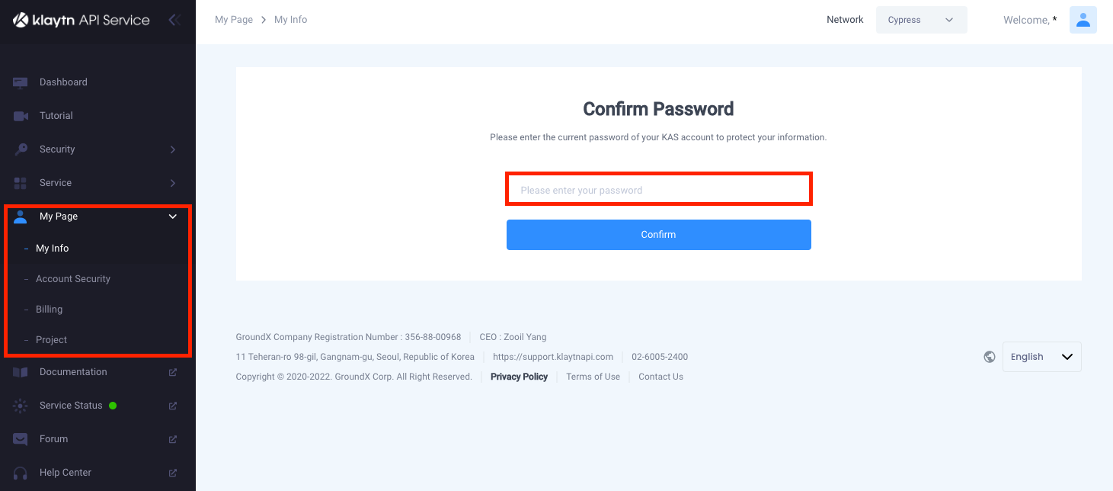Viewport: 1113px width, 491px height.
Task: Click the Security key icon
Action: click(21, 149)
